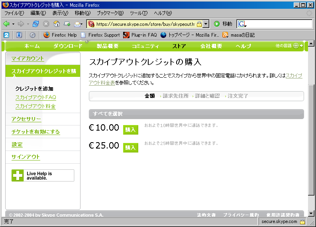
Task: Click the Home icon in the toolbar
Action: coord(57,24)
